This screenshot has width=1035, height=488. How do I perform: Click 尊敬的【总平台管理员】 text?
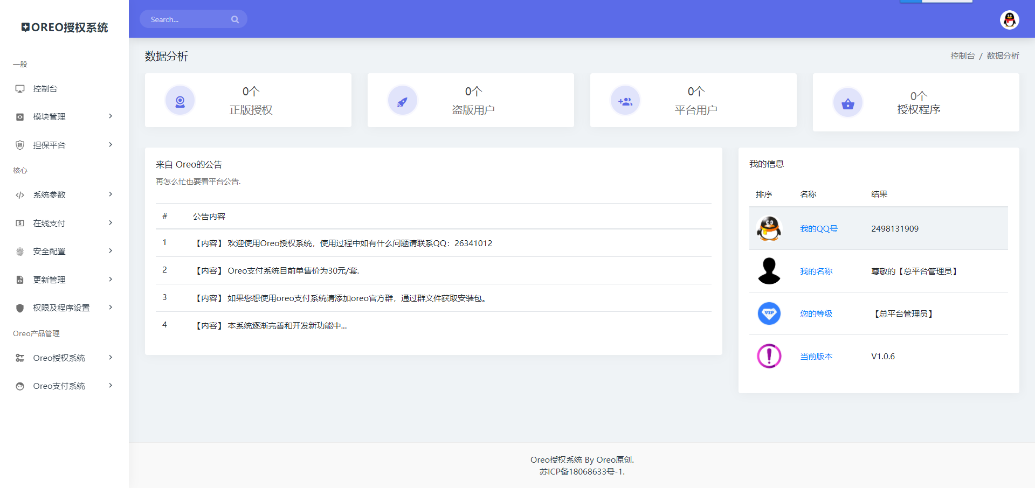coord(915,271)
